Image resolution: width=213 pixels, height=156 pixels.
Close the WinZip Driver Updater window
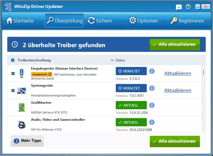click(x=206, y=7)
